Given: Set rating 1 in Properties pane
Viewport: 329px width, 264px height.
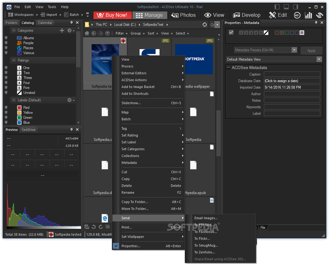Looking at the screenshot, I should click(x=241, y=33).
